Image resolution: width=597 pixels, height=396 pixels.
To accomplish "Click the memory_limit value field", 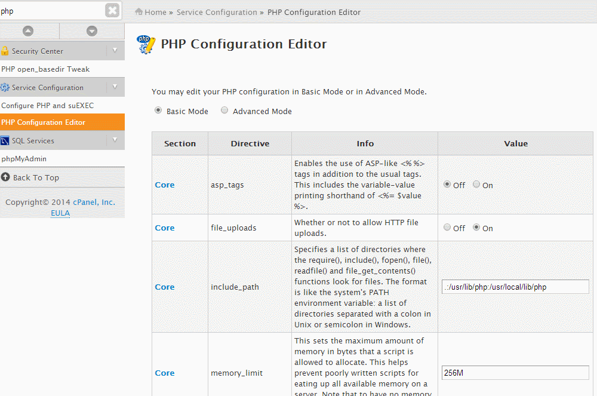I will (516, 373).
